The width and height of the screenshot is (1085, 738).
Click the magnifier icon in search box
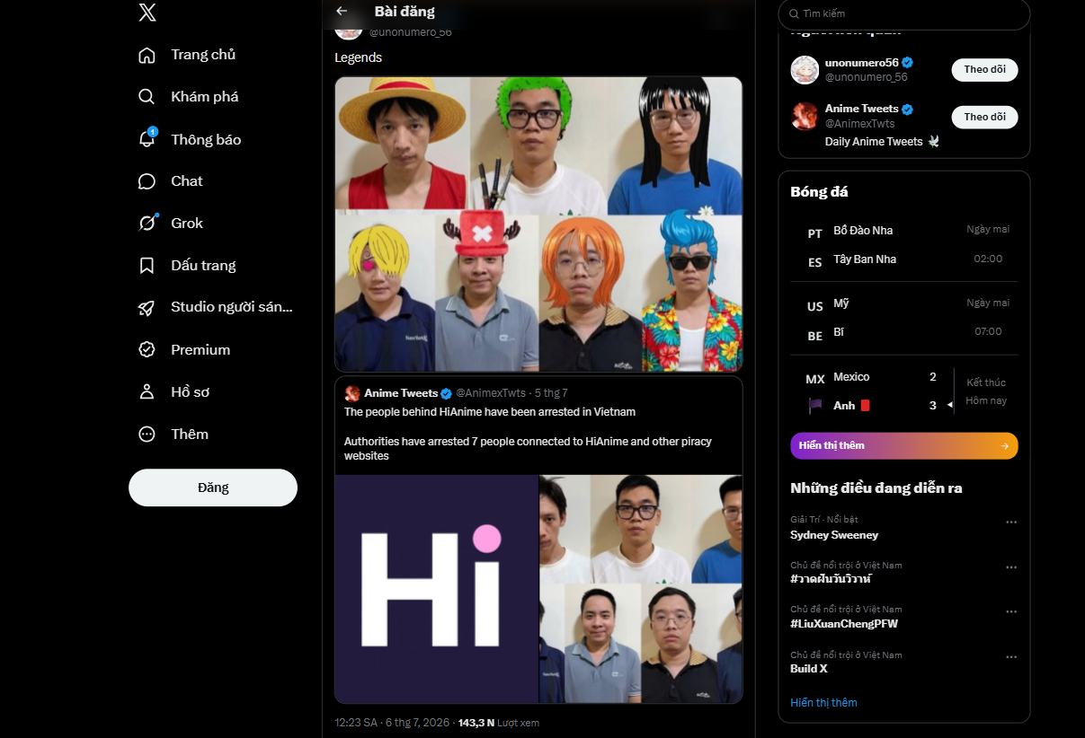[x=794, y=13]
